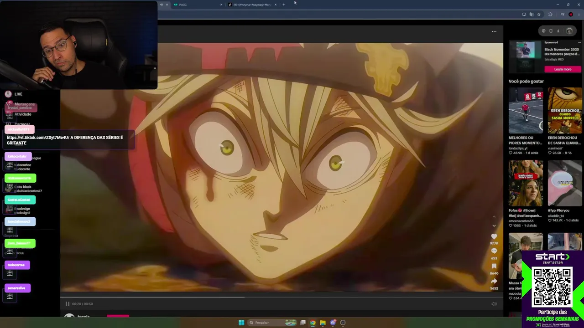The width and height of the screenshot is (584, 328).
Task: Open the lendaclips_yt profile link
Action: click(518, 148)
